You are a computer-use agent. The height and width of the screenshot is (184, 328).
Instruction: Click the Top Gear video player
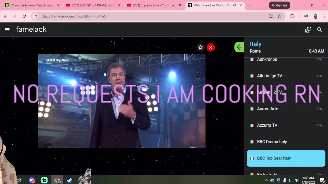(122, 101)
